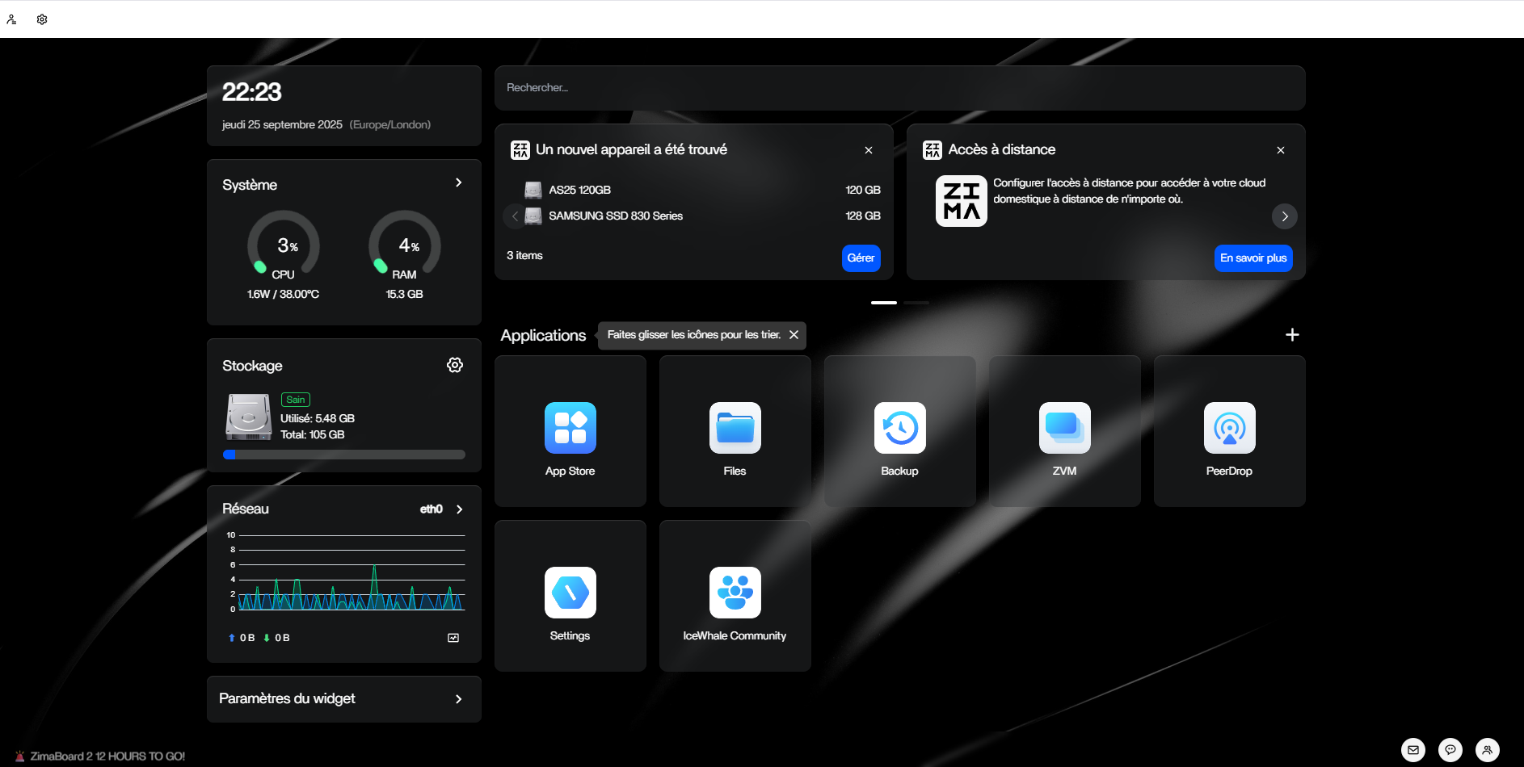Switch to second notification carousel page
The height and width of the screenshot is (767, 1524).
[x=916, y=303]
